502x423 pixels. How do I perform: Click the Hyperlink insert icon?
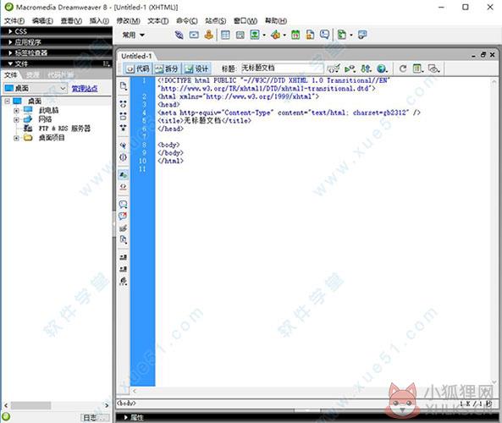(179, 35)
